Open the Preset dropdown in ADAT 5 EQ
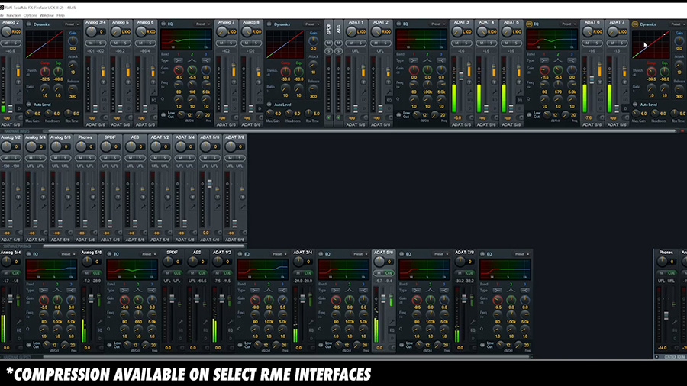 point(569,24)
